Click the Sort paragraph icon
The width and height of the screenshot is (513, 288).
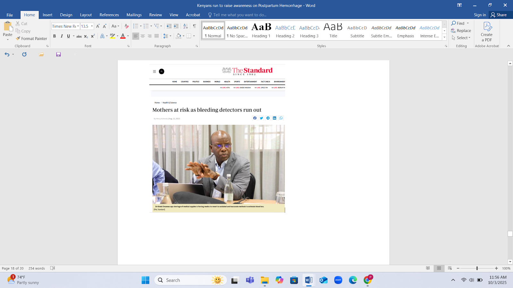[185, 26]
